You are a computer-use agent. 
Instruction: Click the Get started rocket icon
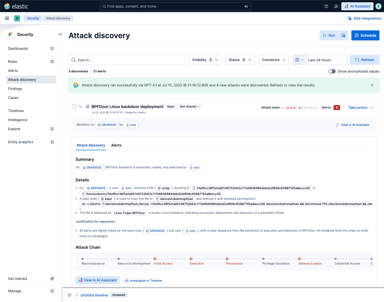coord(52,279)
